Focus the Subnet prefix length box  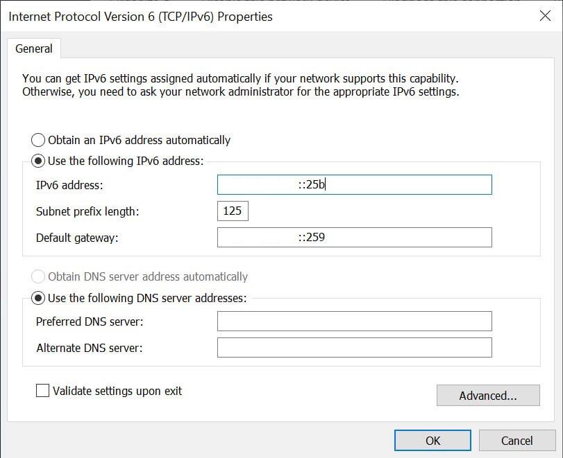coord(233,211)
